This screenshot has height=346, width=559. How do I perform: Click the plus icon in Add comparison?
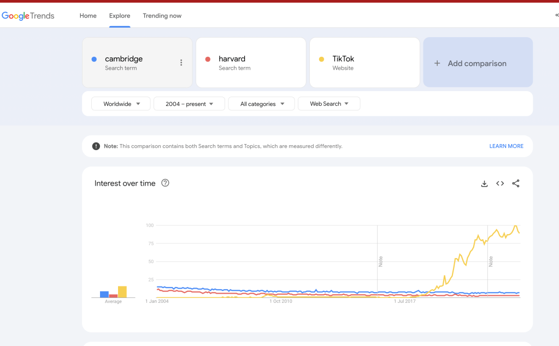pos(437,63)
